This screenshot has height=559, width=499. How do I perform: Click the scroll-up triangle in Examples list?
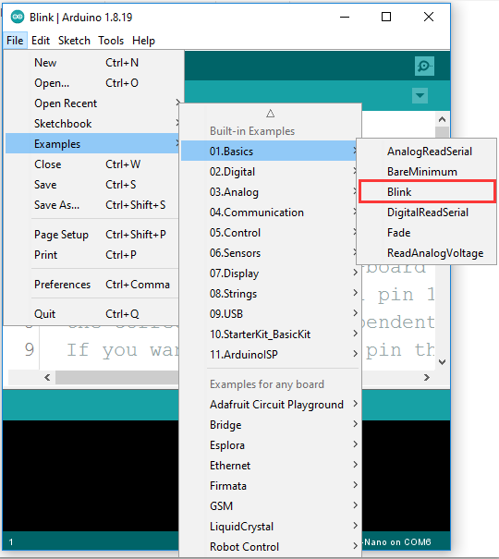pyautogui.click(x=270, y=114)
